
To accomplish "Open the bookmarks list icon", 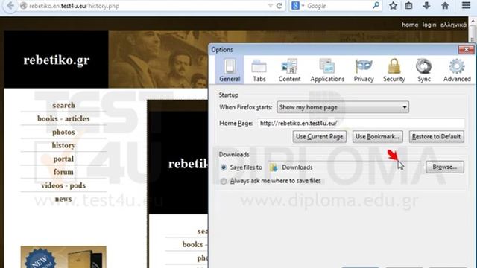I will click(x=408, y=6).
